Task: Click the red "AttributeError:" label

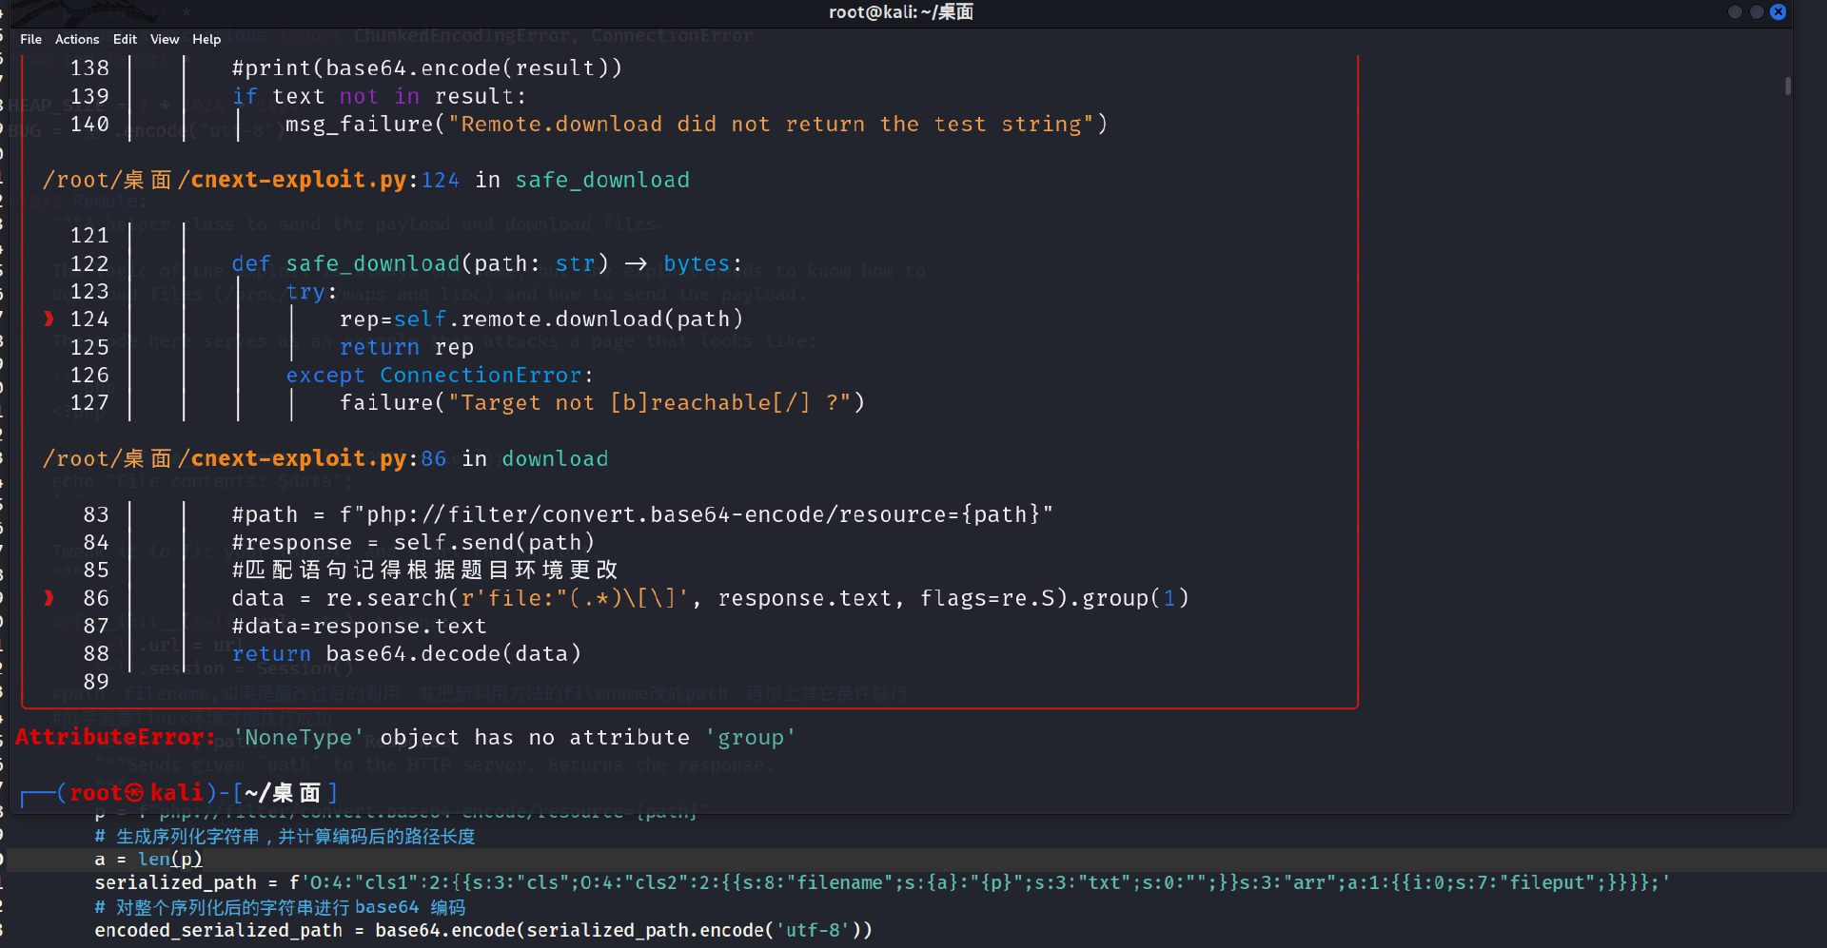Action: coord(115,737)
